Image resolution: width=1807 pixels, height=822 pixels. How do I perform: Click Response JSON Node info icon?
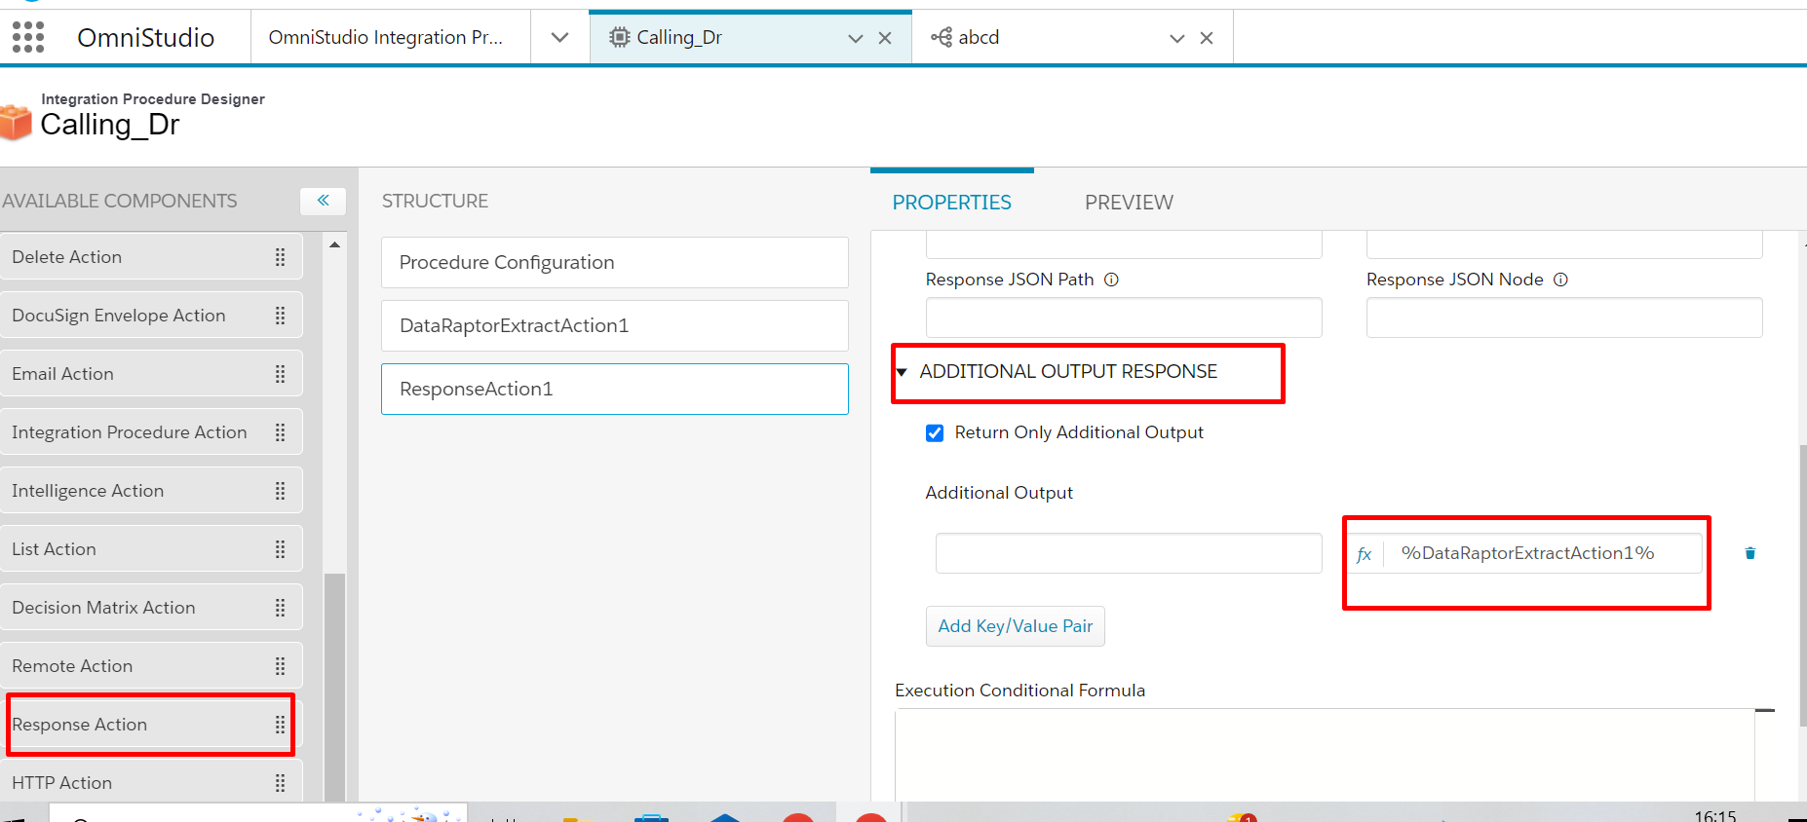(1560, 280)
